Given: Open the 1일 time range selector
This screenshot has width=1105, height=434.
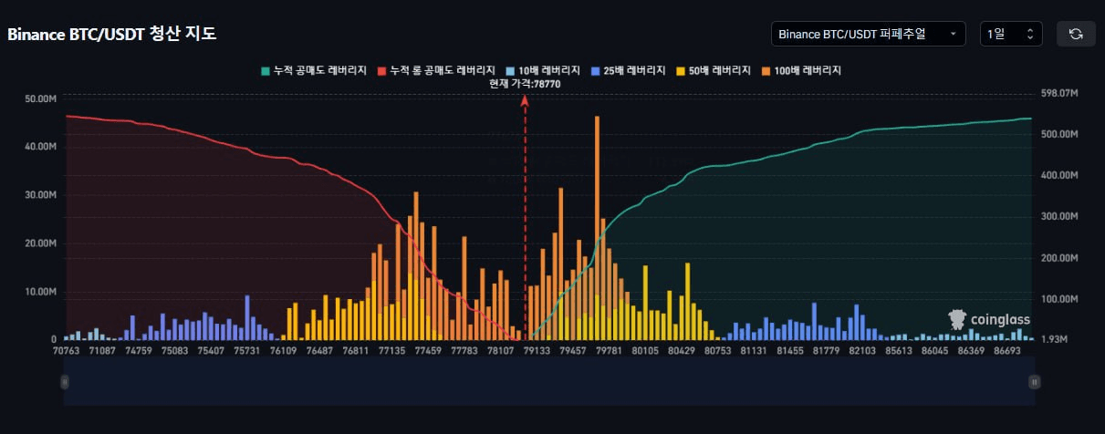Looking at the screenshot, I should (1011, 34).
